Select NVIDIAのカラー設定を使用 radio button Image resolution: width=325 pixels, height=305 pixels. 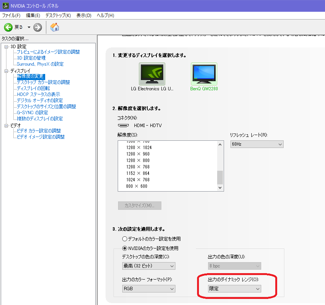click(x=125, y=248)
